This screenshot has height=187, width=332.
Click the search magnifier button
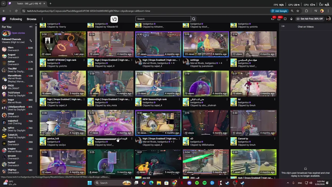pos(194,19)
